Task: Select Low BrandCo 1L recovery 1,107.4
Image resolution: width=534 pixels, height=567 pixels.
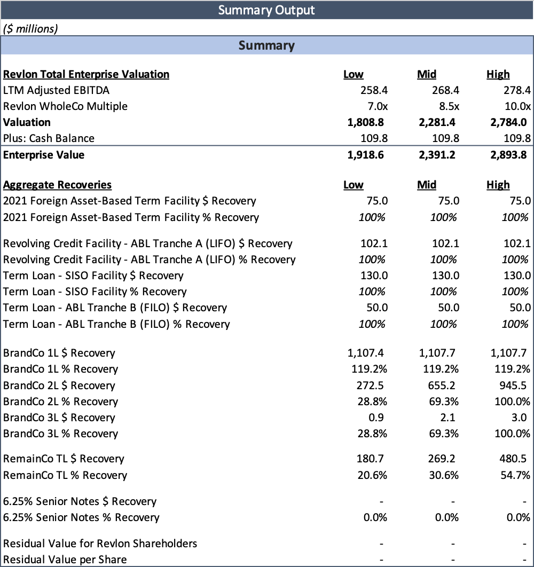Action: pos(365,353)
